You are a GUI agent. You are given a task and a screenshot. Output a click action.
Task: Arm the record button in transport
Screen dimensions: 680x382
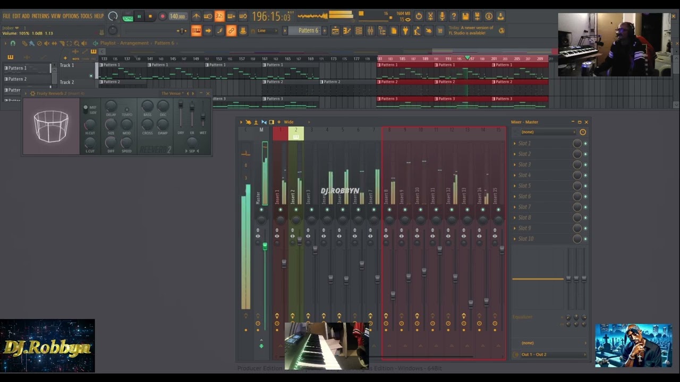pyautogui.click(x=163, y=16)
